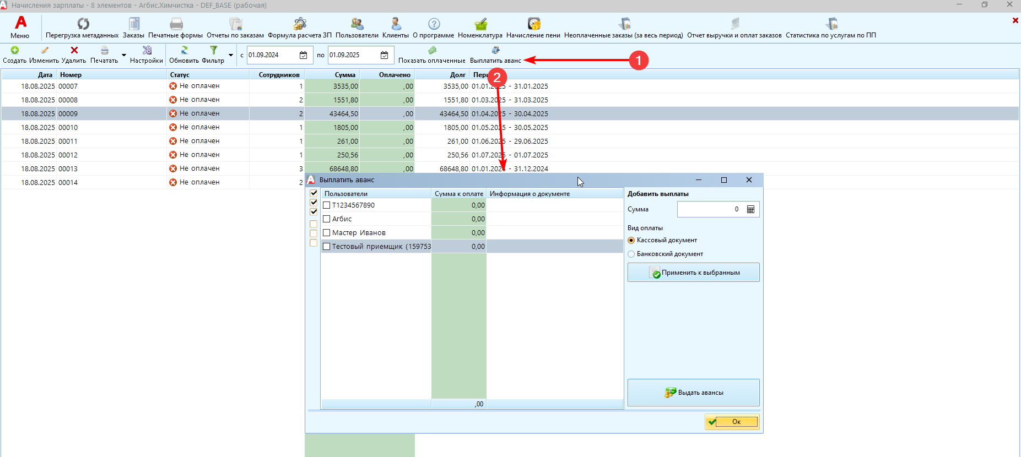The width and height of the screenshot is (1021, 457).
Task: Select row with number 00012
Action: tap(510, 155)
